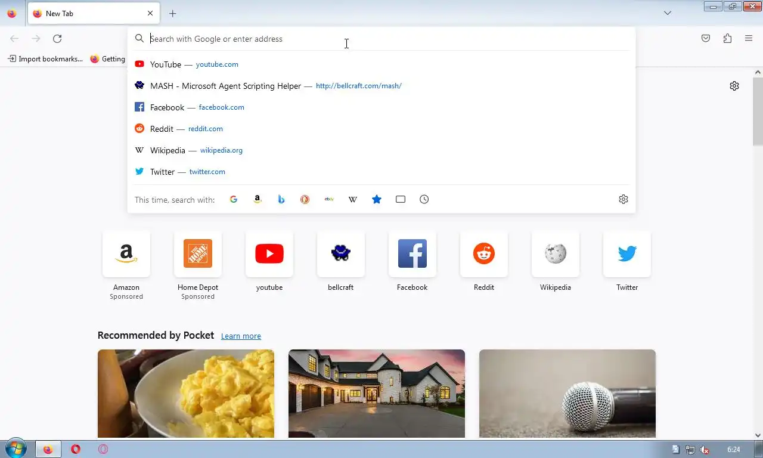Viewport: 763px width, 458px height.
Task: Select the YouTube youtube.com suggestion
Action: pyautogui.click(x=381, y=64)
